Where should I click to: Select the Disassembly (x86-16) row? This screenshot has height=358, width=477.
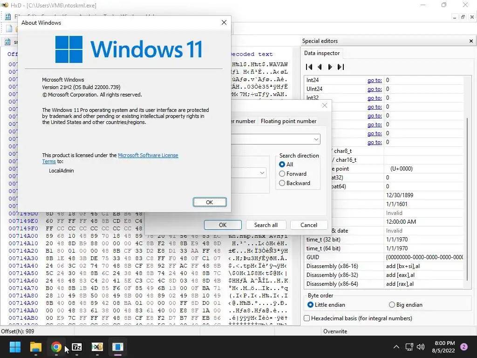coord(384,266)
